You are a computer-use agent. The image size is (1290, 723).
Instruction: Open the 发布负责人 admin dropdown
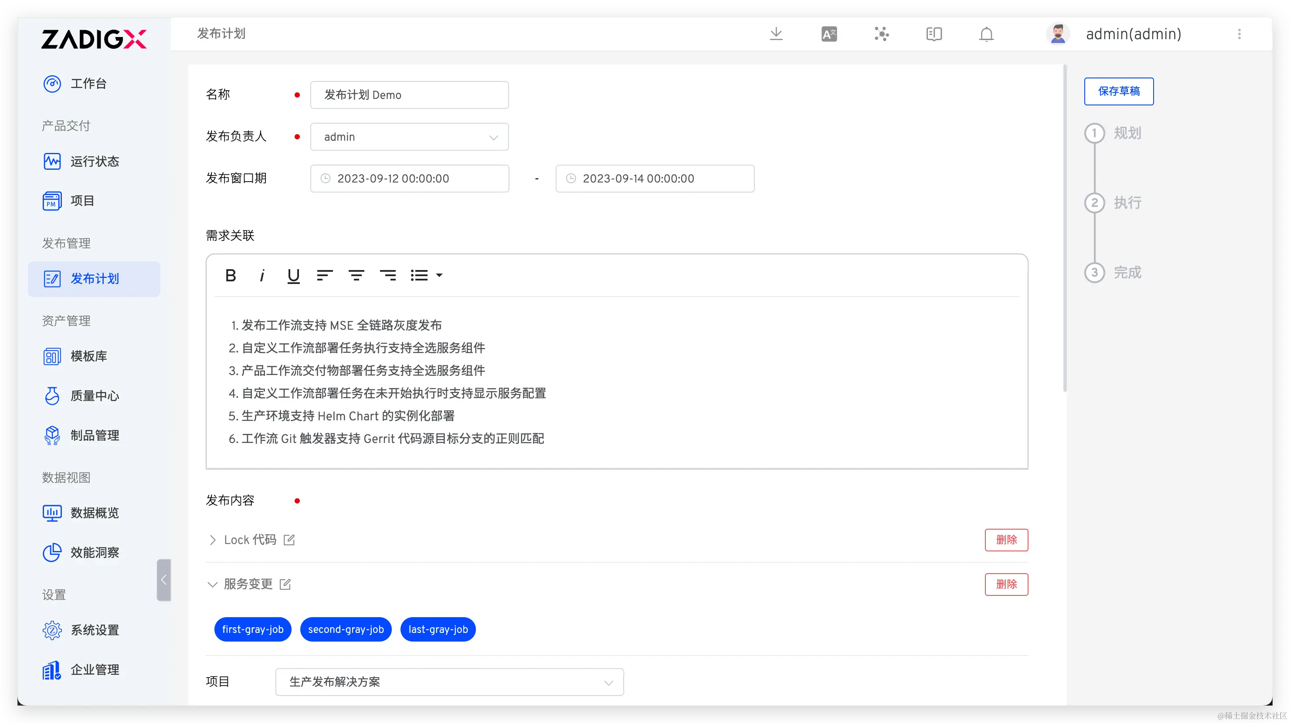click(409, 137)
